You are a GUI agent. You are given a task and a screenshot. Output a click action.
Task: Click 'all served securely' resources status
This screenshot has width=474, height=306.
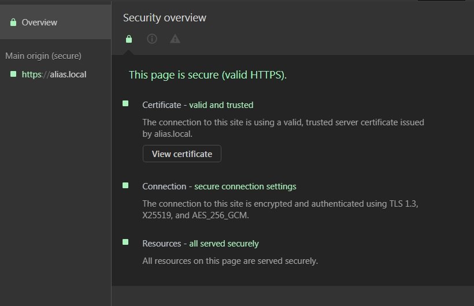(224, 244)
